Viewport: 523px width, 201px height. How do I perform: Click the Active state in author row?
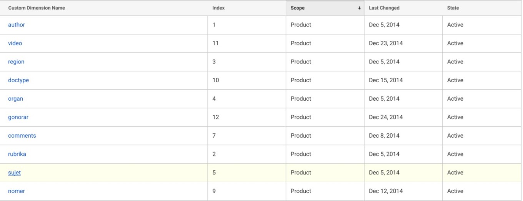point(455,25)
